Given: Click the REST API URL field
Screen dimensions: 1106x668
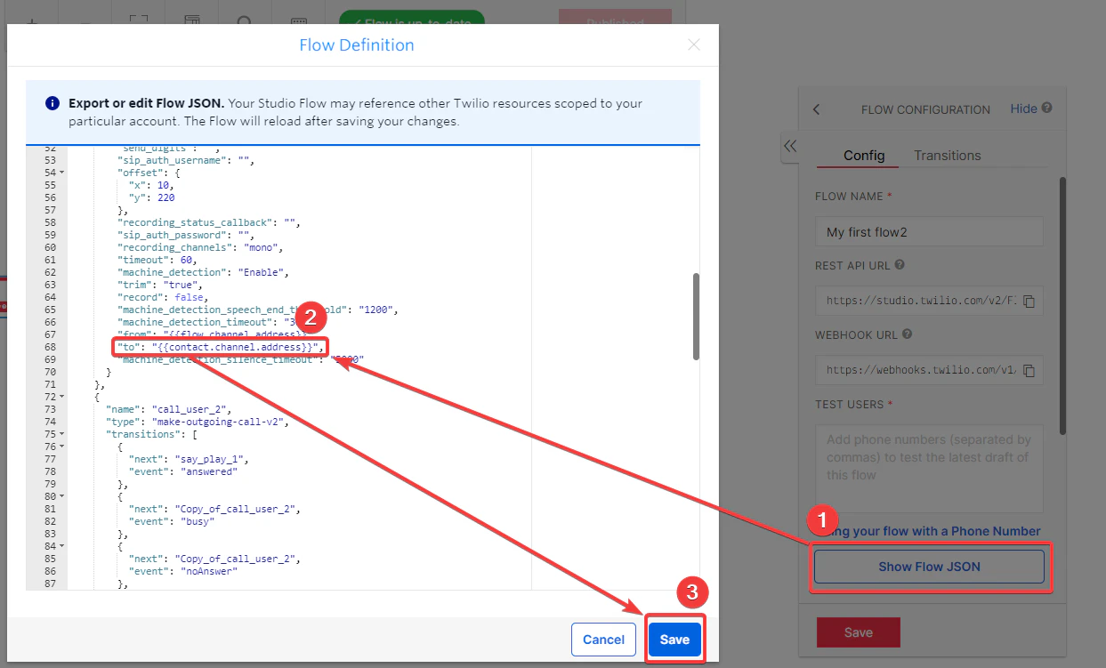Looking at the screenshot, I should (x=929, y=301).
